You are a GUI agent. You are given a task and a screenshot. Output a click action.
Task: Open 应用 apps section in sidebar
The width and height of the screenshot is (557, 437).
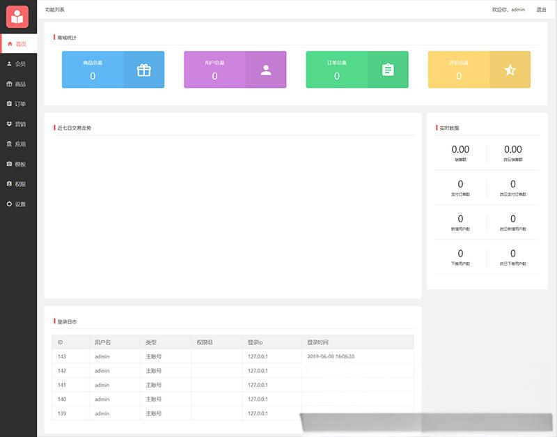click(18, 144)
